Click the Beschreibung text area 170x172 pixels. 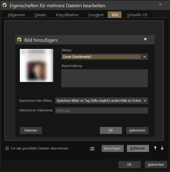[104, 78]
